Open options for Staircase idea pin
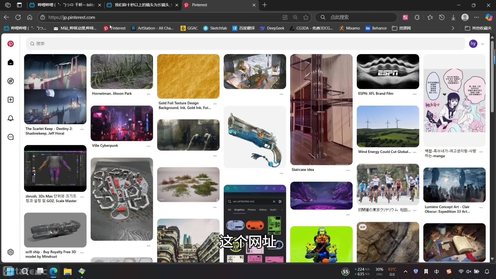Image resolution: width=496 pixels, height=279 pixels. [348, 170]
